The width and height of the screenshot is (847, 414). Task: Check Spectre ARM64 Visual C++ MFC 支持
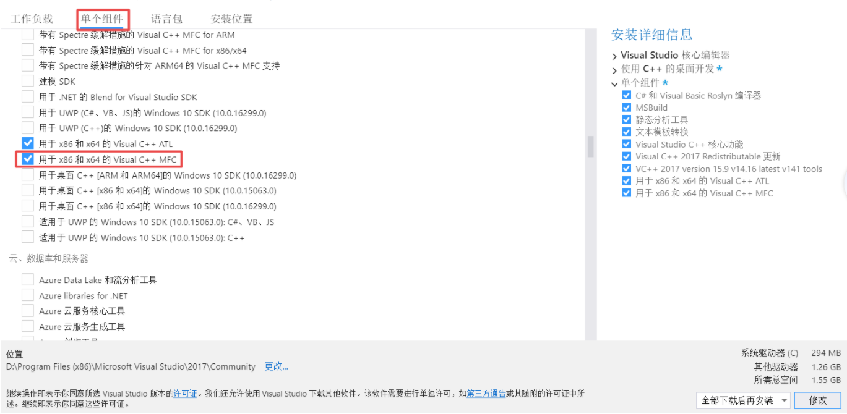[x=28, y=65]
